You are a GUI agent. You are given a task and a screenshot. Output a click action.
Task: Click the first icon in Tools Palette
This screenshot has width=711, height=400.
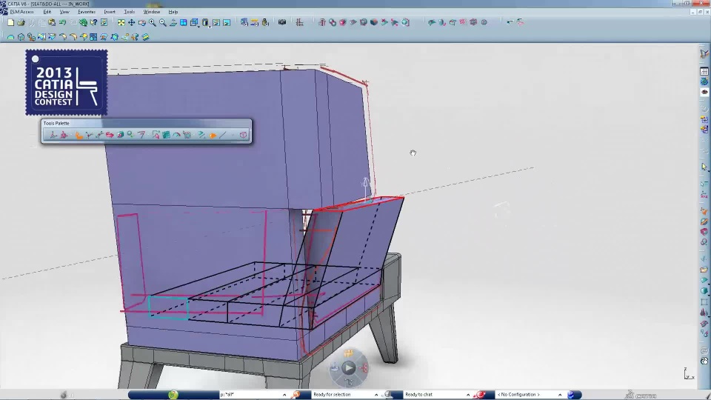pos(52,135)
